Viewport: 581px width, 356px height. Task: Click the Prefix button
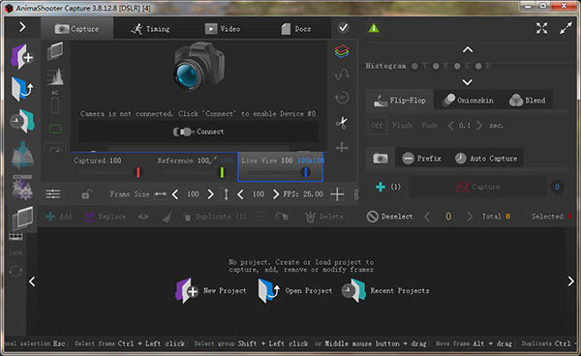click(421, 159)
